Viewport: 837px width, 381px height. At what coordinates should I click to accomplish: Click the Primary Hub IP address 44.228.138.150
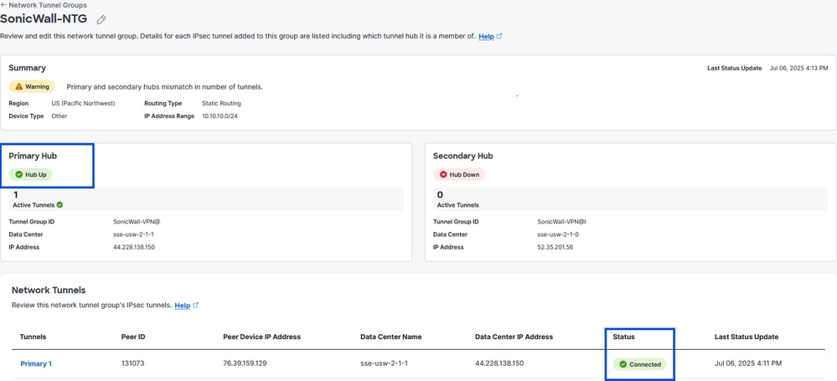134,247
